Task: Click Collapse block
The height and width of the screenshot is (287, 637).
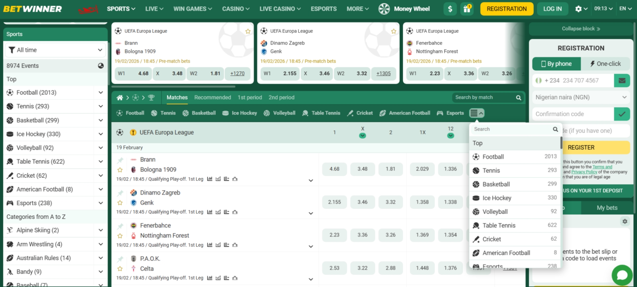Action: coord(581,29)
